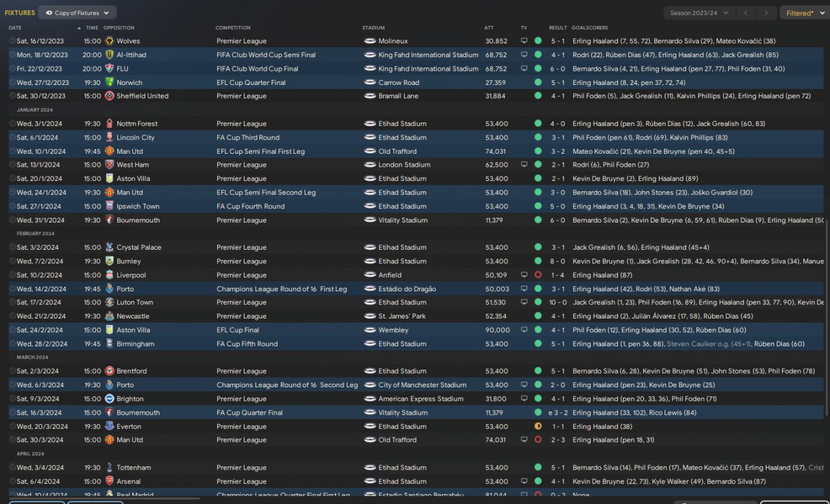
Task: Open the Filtered* filter dropdown
Action: (804, 13)
